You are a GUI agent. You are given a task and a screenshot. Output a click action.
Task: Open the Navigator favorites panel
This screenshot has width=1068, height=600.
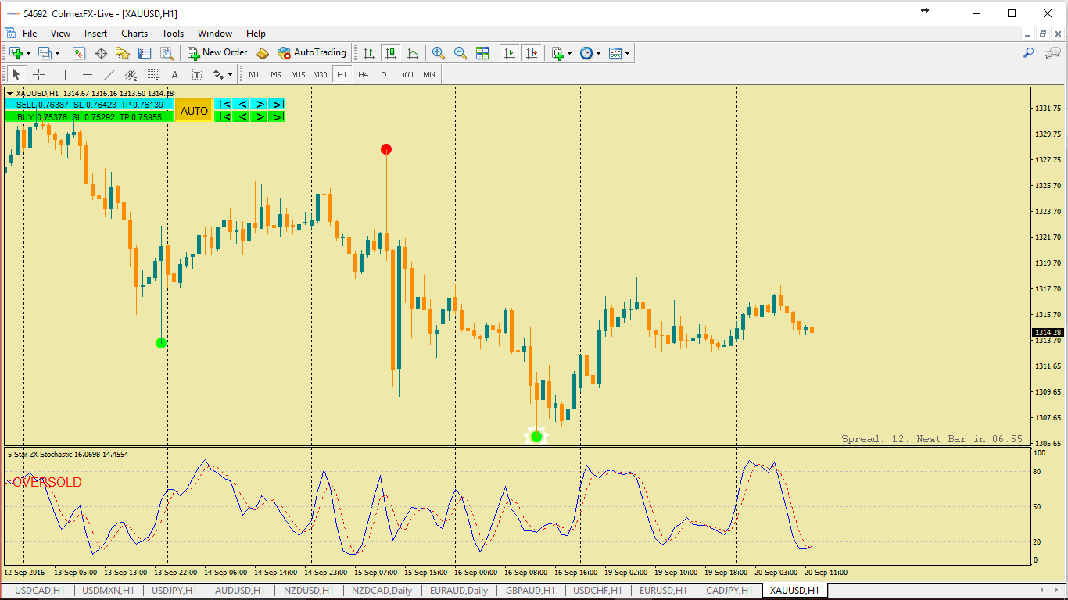[x=123, y=53]
